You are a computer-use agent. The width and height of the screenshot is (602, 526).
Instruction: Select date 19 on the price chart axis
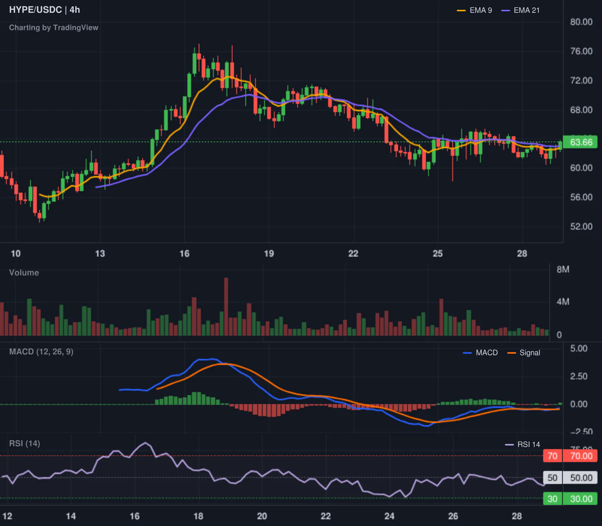point(269,254)
